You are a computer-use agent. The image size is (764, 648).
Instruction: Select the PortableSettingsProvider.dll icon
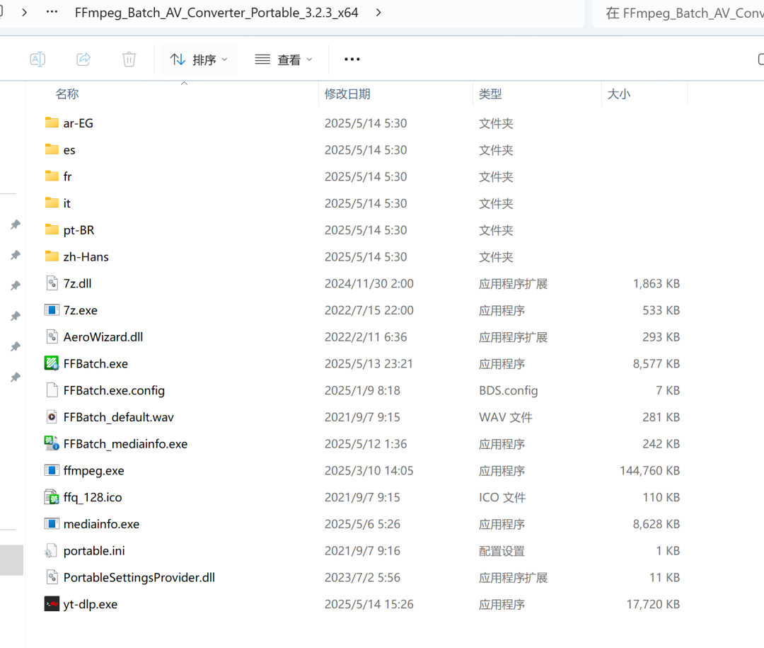point(52,576)
